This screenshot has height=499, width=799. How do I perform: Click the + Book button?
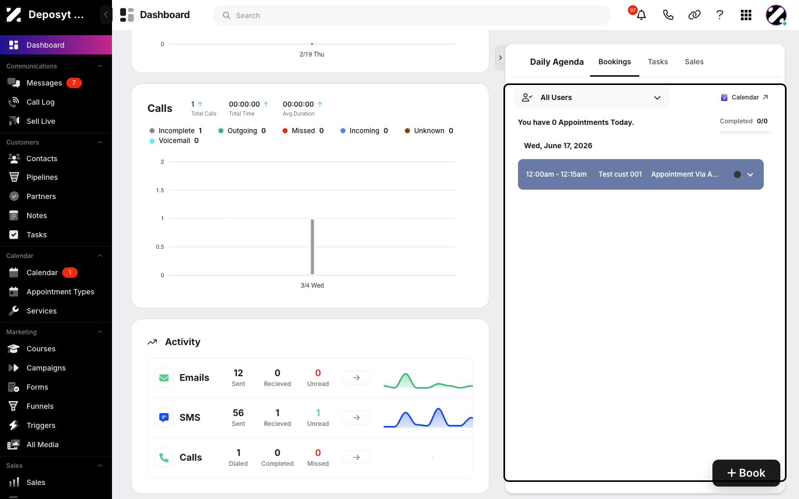click(x=746, y=473)
